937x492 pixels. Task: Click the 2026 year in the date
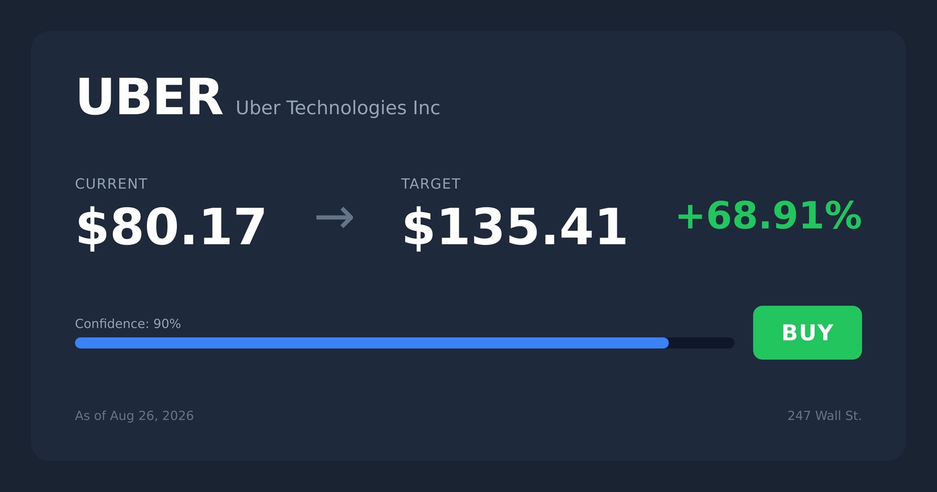pyautogui.click(x=178, y=416)
